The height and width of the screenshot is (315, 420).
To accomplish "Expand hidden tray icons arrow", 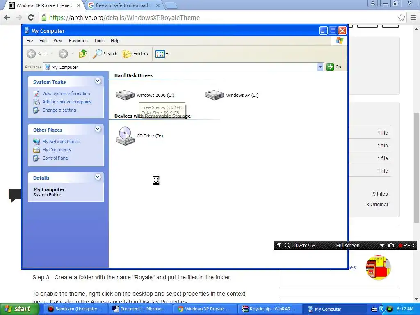I will 382,309.
